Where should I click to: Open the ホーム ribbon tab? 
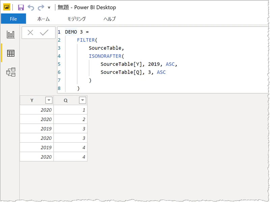(x=44, y=19)
